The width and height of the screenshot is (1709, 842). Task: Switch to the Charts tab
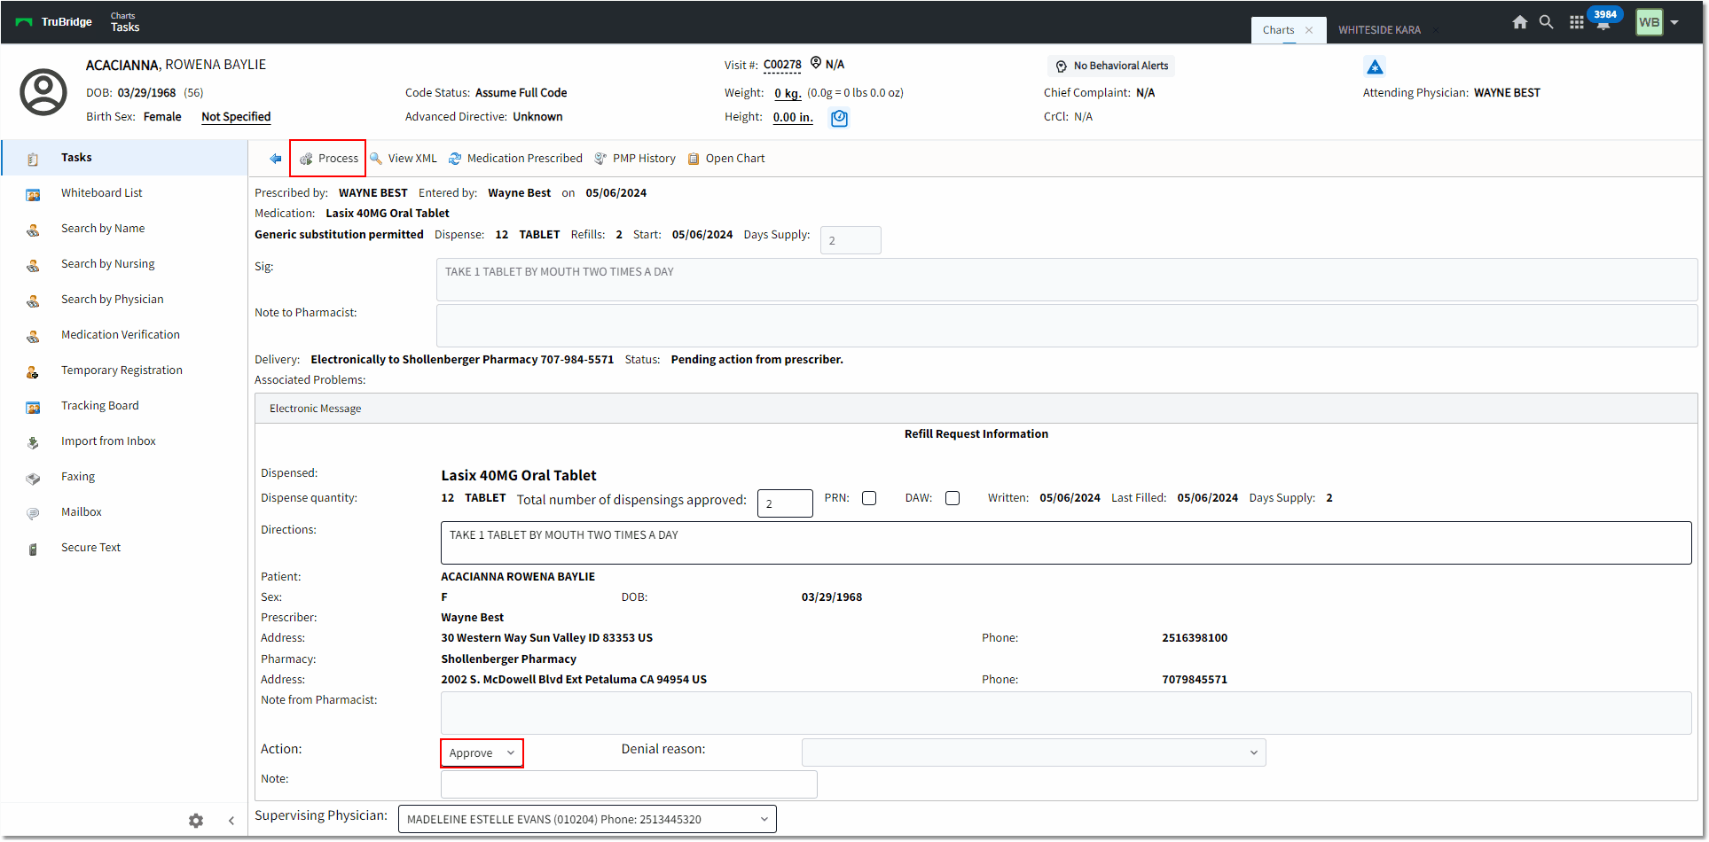[x=1278, y=30]
